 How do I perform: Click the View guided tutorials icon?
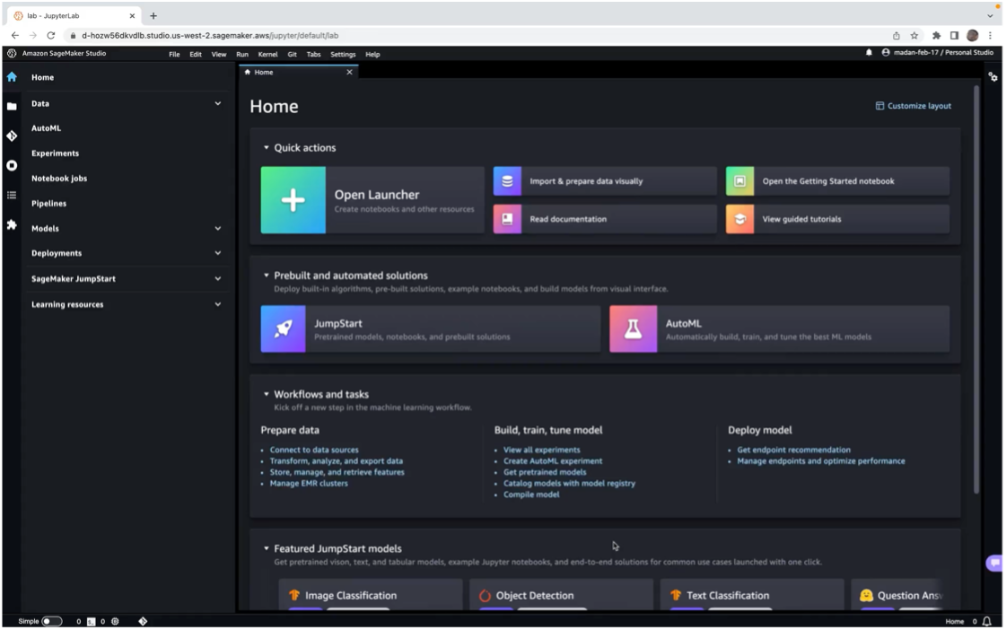[x=739, y=219]
